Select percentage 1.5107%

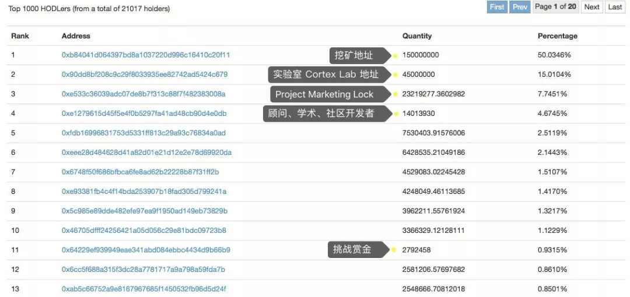(552, 172)
